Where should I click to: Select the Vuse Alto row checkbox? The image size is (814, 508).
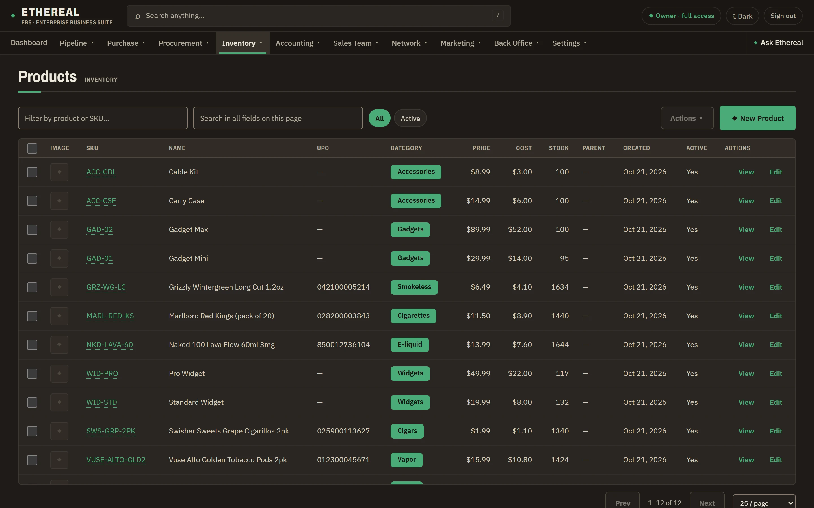tap(32, 460)
